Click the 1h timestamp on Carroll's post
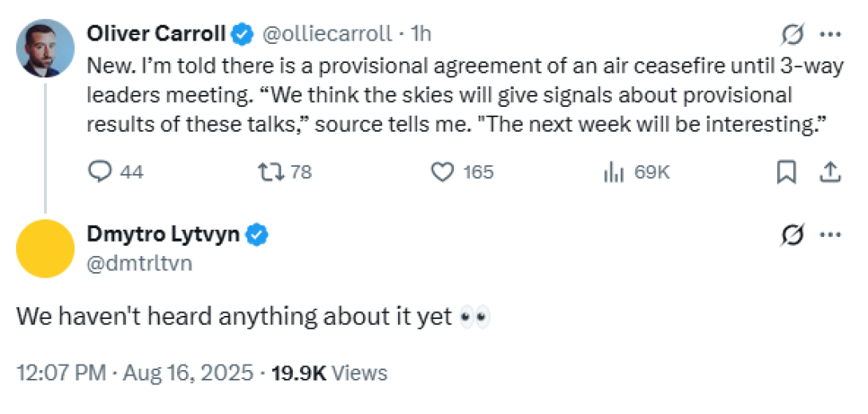 420,34
